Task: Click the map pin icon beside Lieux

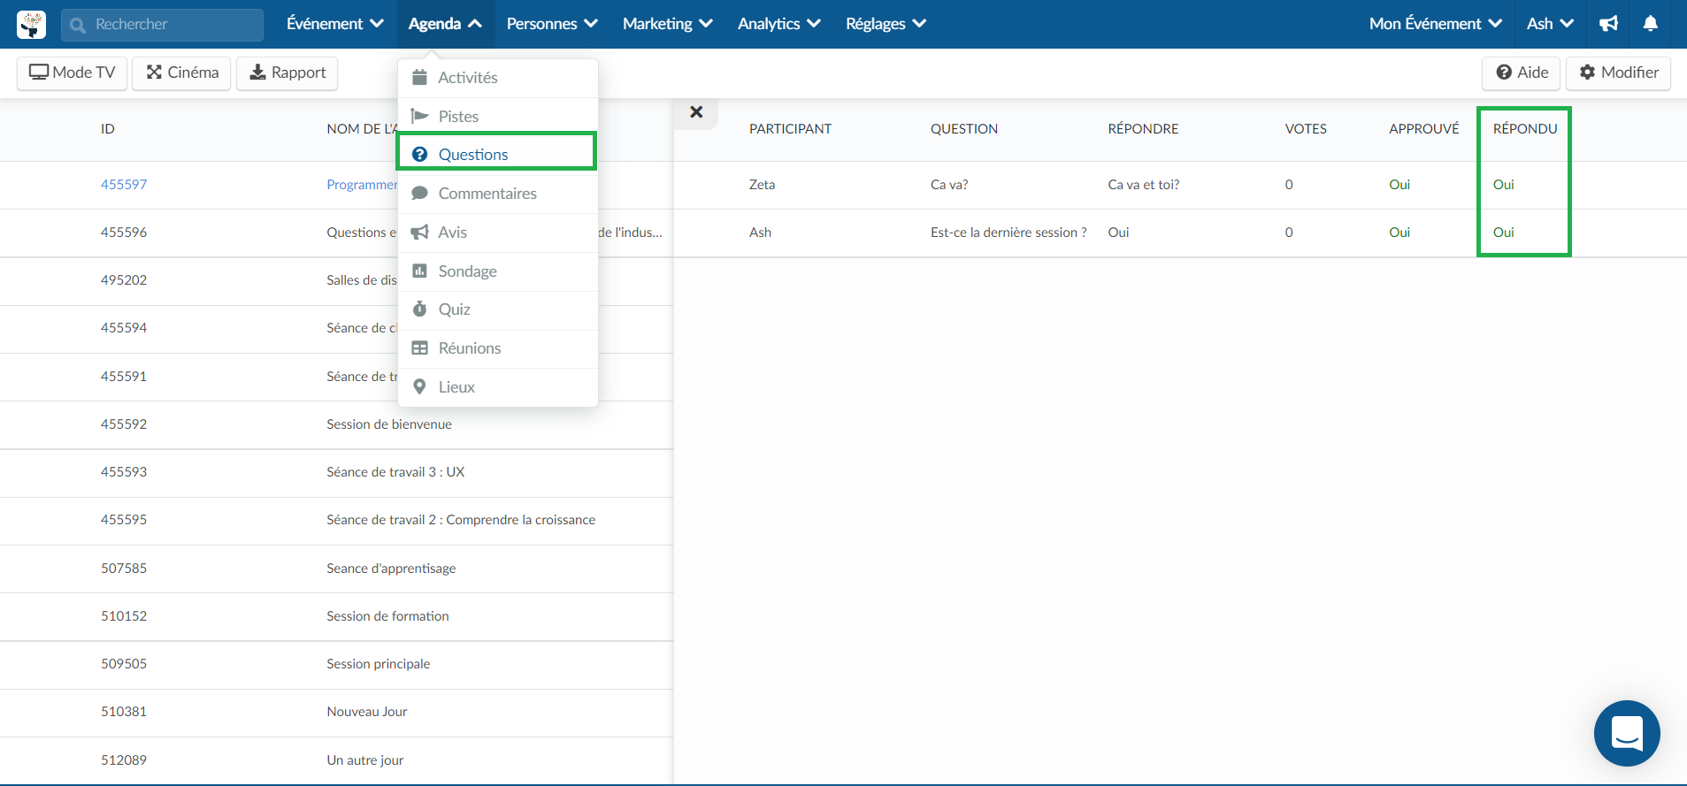Action: [x=420, y=386]
